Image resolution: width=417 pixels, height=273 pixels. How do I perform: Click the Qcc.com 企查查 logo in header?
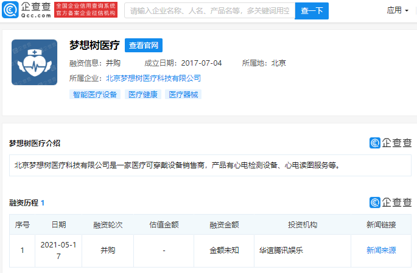(27, 10)
